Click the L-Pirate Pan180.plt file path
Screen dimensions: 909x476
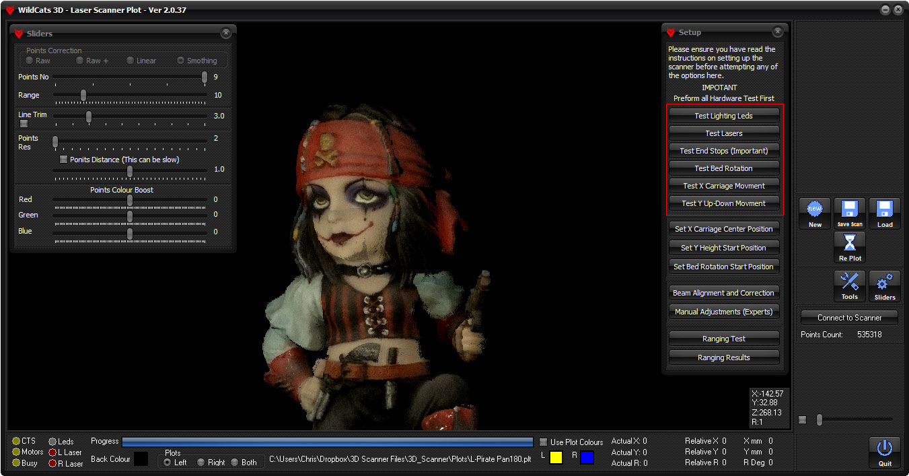(x=400, y=458)
